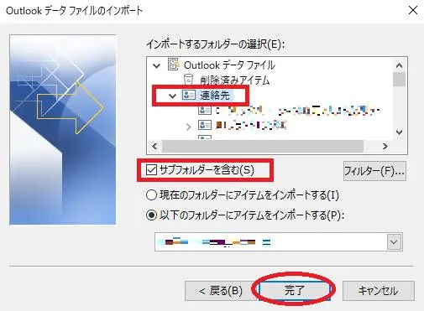Click the first blurred subfolder's contact icon
Image resolution: width=424 pixels, height=311 pixels.
pyautogui.click(x=205, y=110)
